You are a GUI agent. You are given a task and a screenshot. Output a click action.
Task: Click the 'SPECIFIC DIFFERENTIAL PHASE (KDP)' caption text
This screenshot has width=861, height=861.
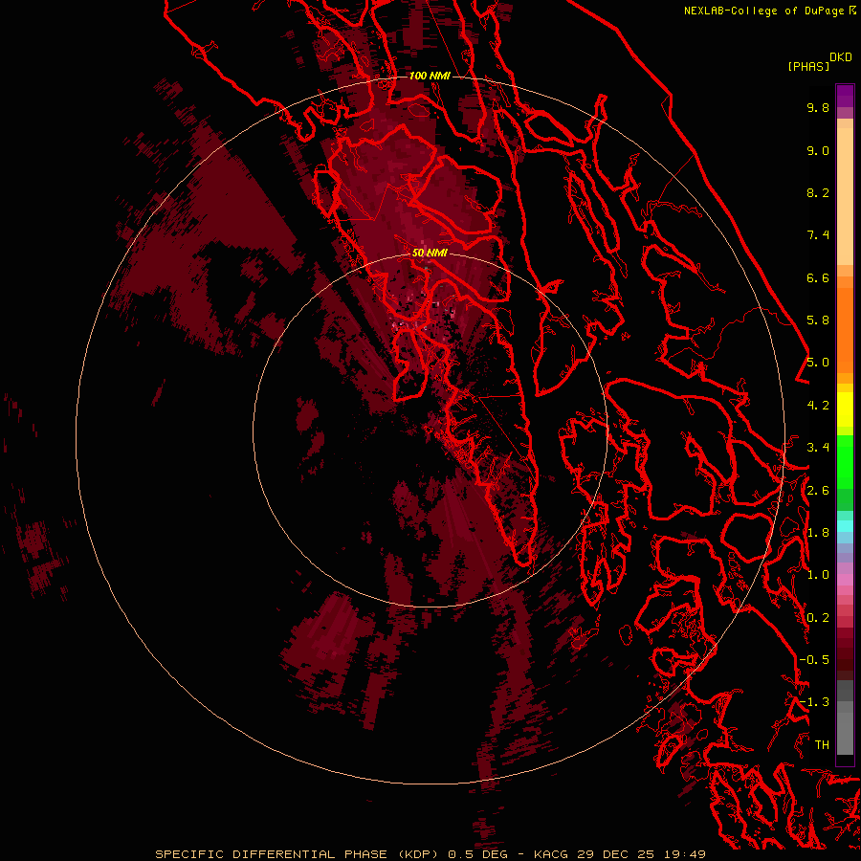point(297,854)
